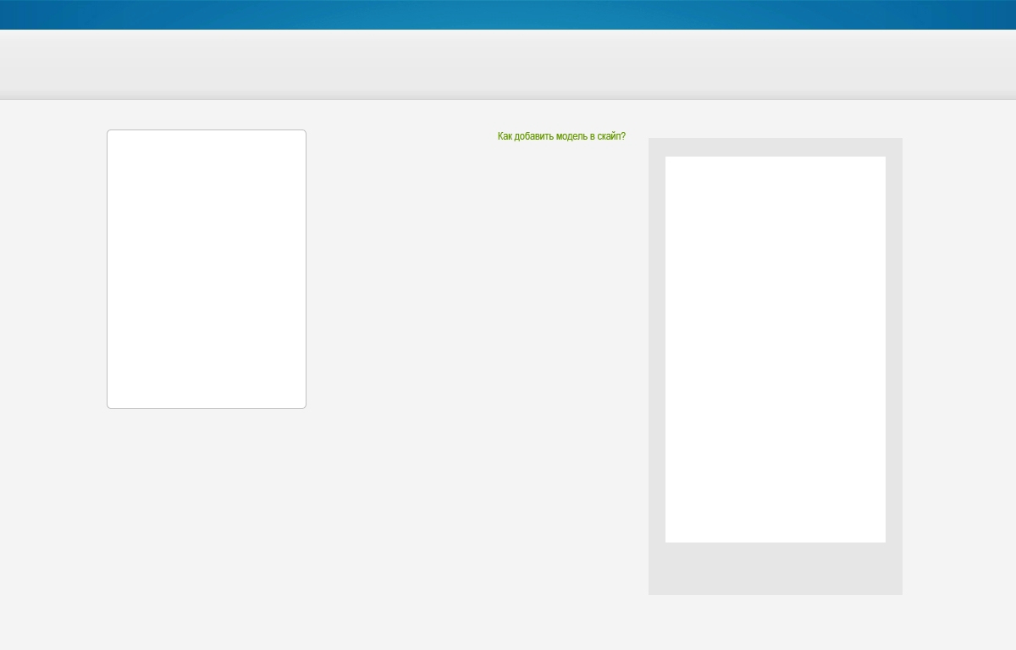Click the white panel inside right sidebar

click(x=775, y=349)
